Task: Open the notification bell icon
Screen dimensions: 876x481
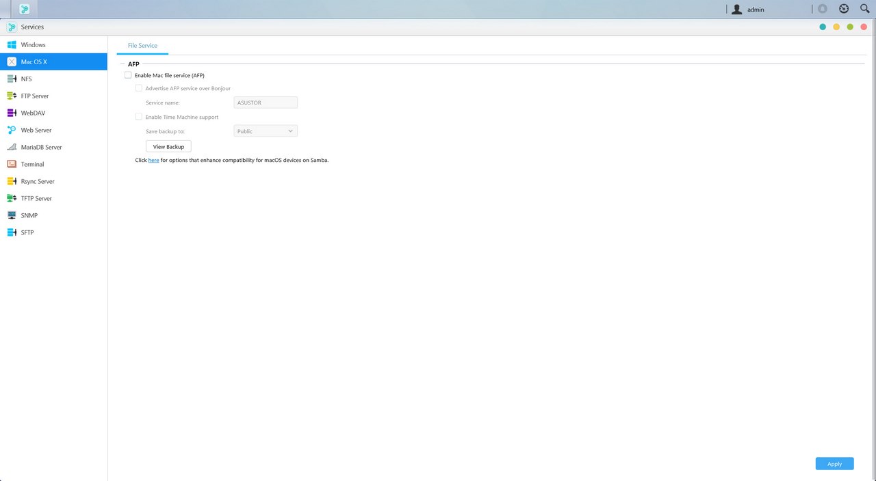Action: [x=823, y=10]
